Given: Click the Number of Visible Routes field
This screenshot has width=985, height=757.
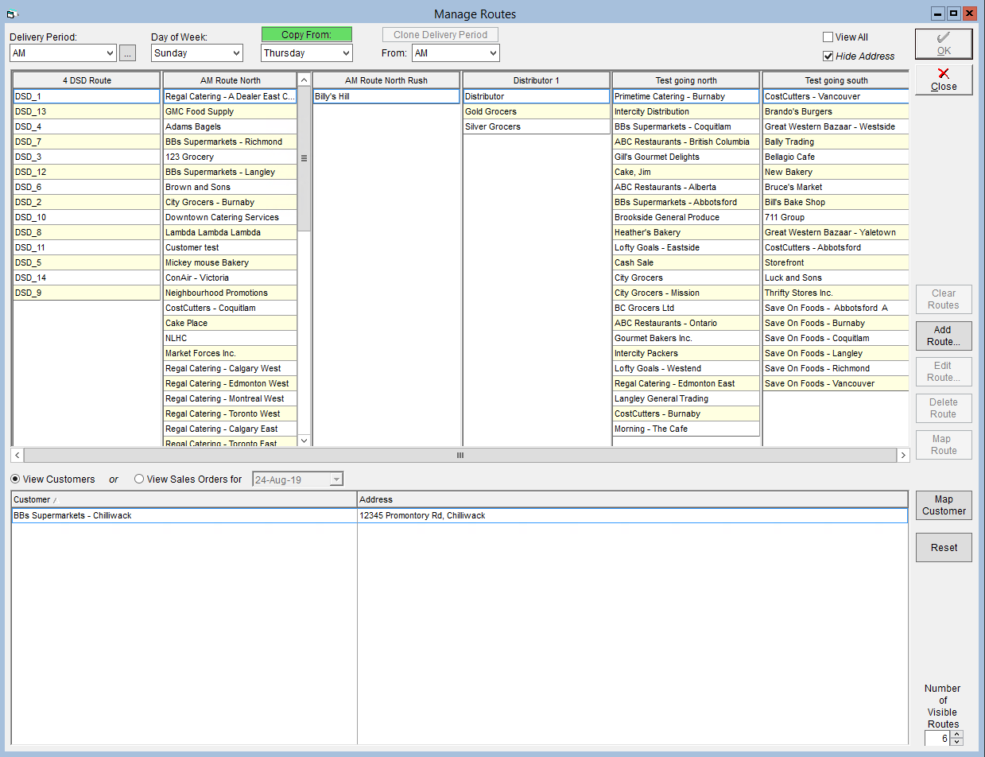Looking at the screenshot, I should tap(938, 739).
